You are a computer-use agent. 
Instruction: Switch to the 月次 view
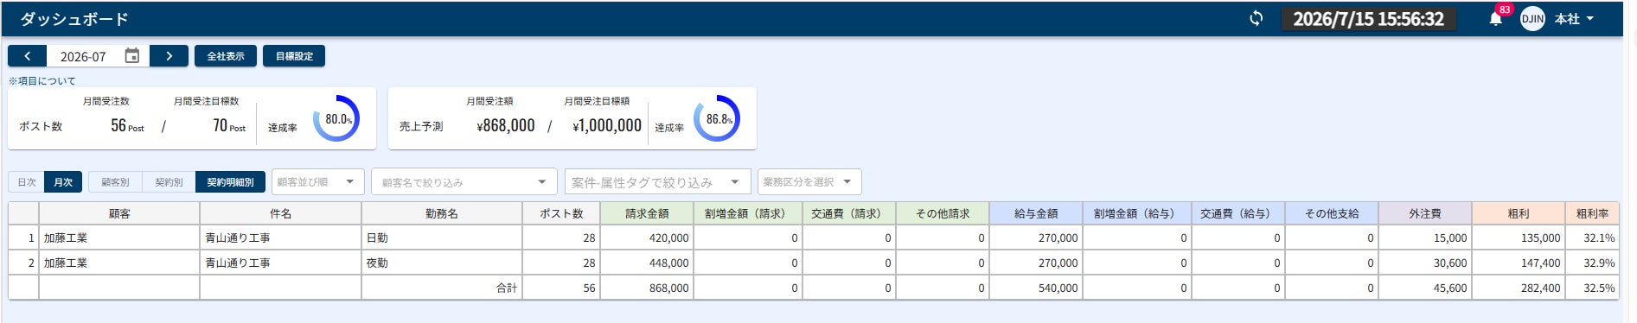coord(63,182)
